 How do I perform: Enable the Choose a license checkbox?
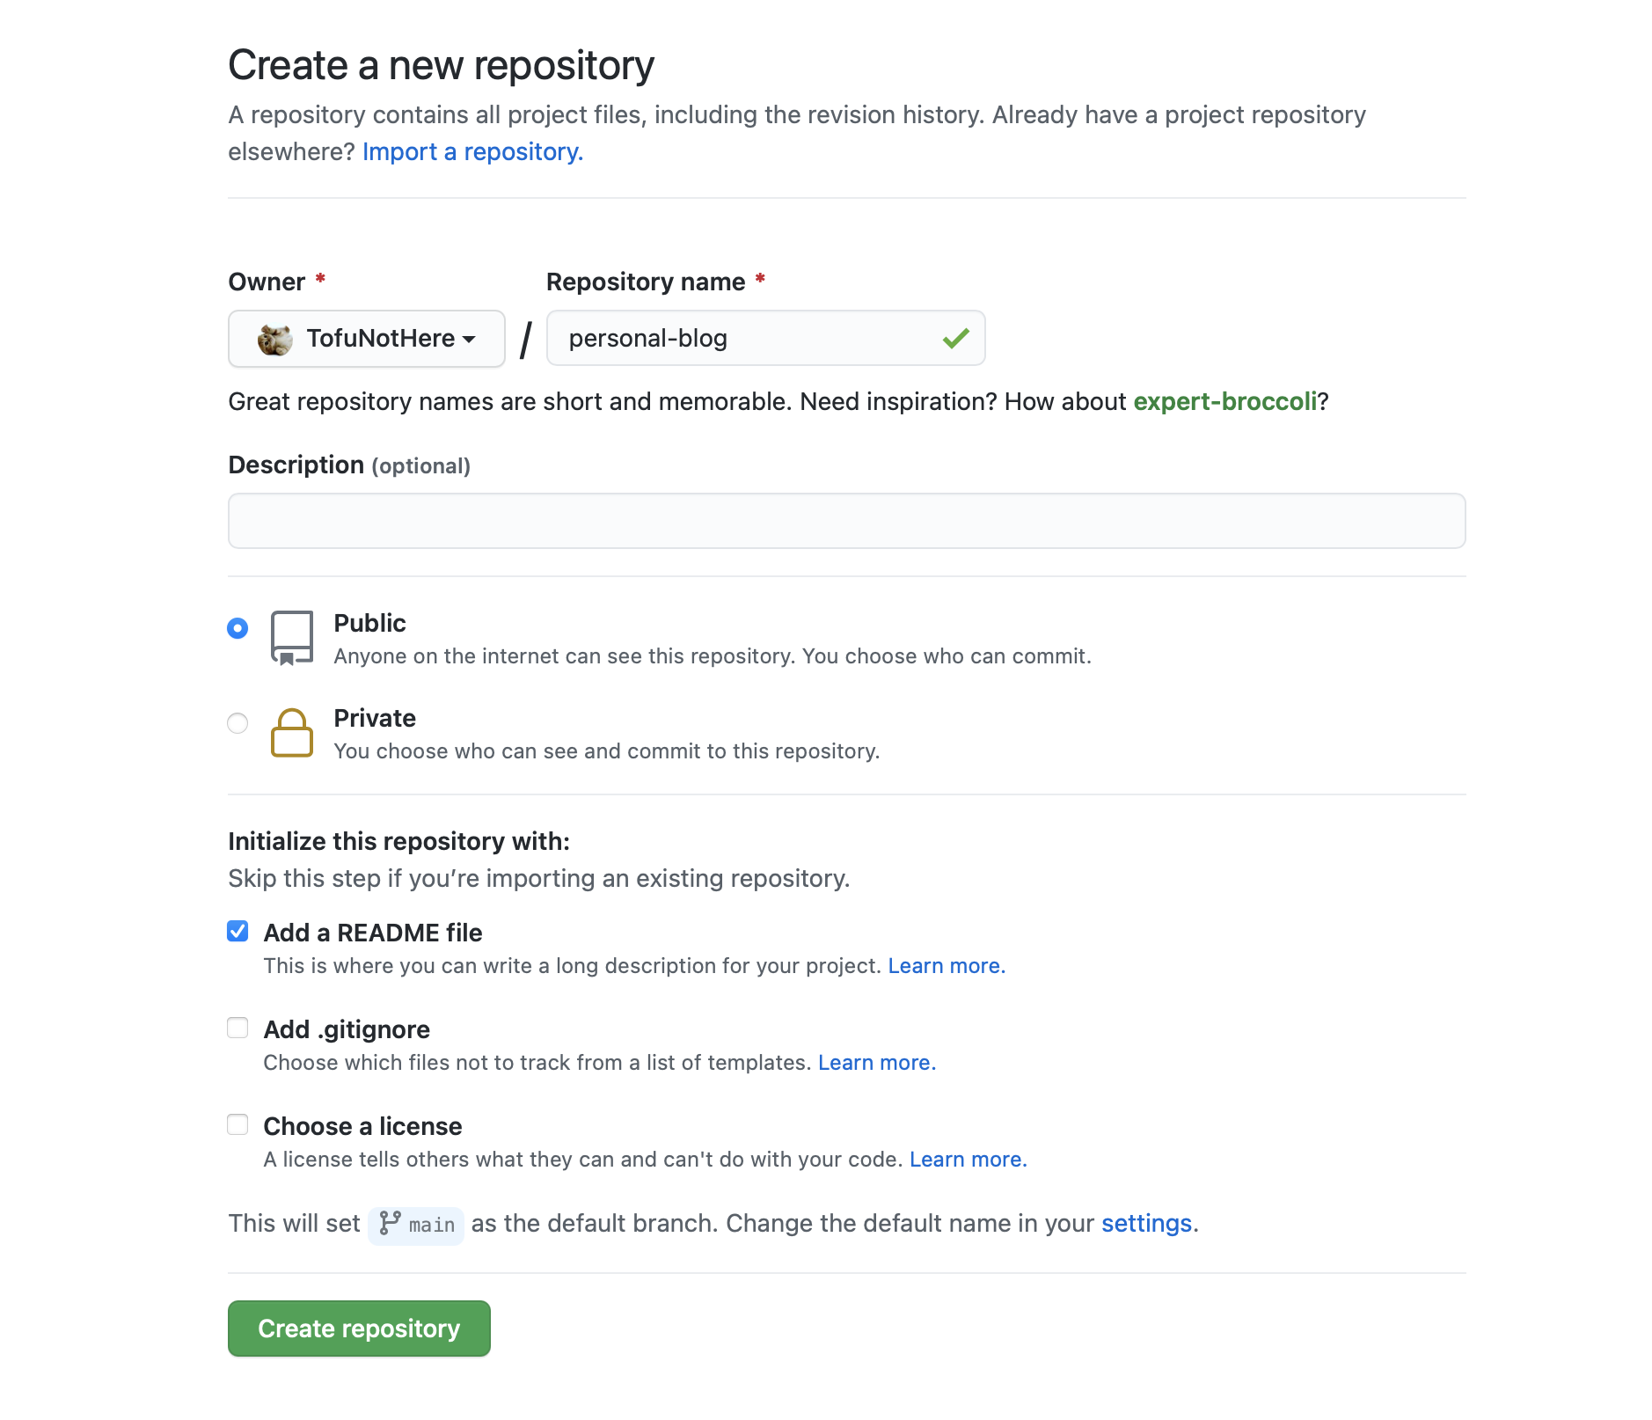click(238, 1125)
